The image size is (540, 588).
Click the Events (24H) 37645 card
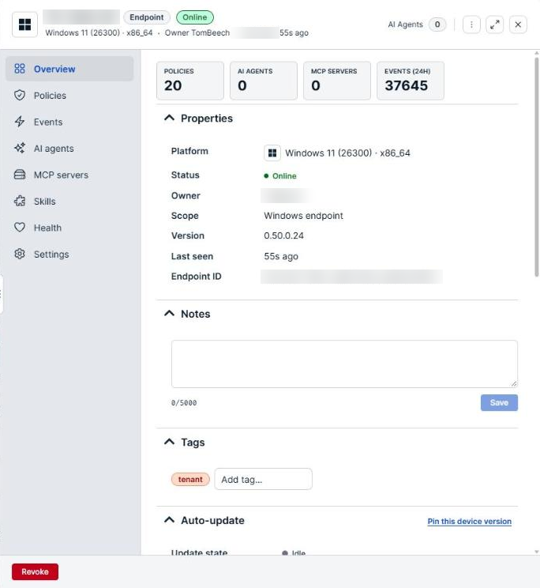(x=411, y=81)
